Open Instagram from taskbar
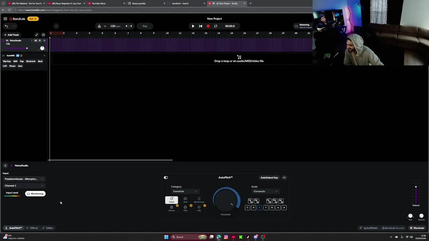This screenshot has width=429, height=241. tap(226, 237)
